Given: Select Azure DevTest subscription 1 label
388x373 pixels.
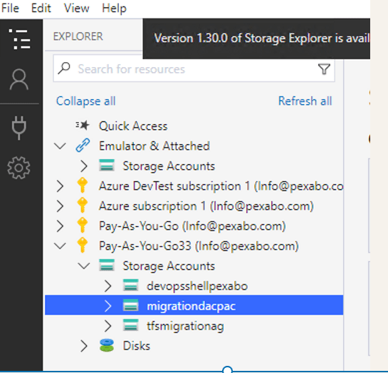Looking at the screenshot, I should tap(221, 186).
